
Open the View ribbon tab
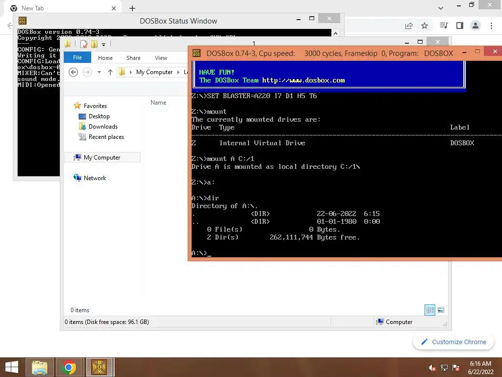(x=161, y=58)
